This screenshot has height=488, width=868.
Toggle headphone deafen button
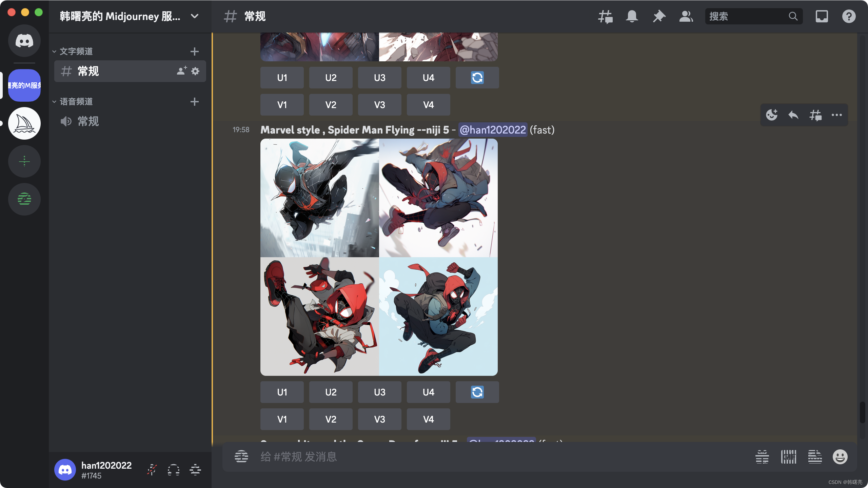click(173, 470)
